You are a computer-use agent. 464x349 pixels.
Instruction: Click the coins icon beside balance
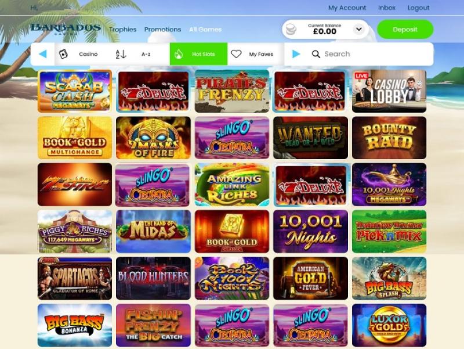pos(291,30)
